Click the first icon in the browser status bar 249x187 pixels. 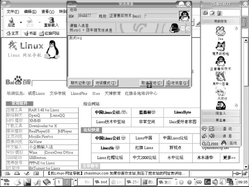point(7,174)
